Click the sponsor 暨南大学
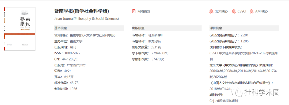Screen dimensions: 289x105 click(x=76, y=41)
